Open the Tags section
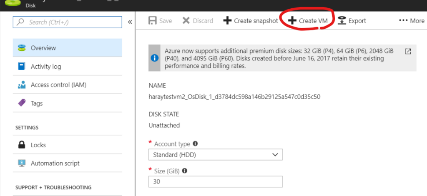 point(67,103)
